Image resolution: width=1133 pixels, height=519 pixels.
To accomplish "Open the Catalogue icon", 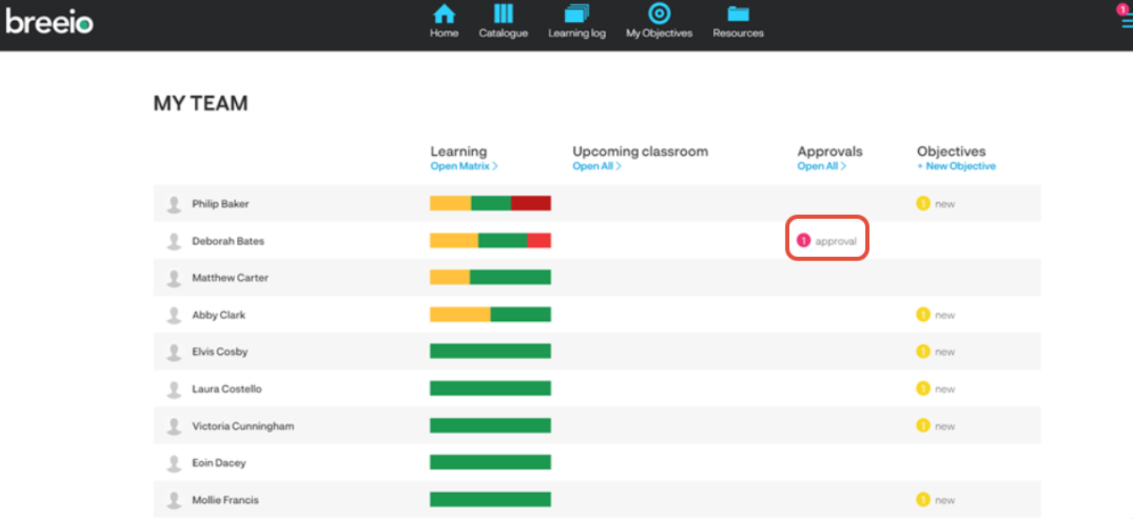I will click(x=503, y=13).
